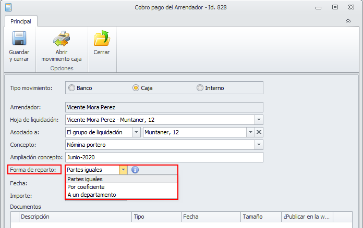Open the Concepto dropdown arrow
This screenshot has height=228, width=363.
(259, 145)
